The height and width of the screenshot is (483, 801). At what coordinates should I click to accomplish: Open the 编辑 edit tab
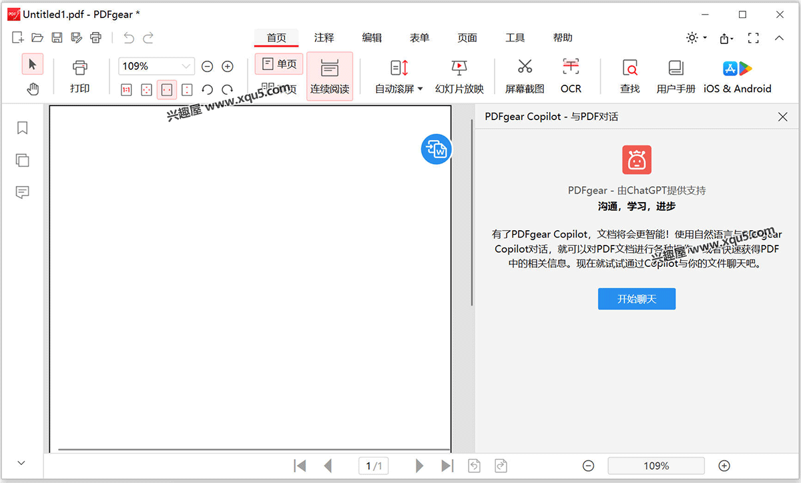coord(372,38)
